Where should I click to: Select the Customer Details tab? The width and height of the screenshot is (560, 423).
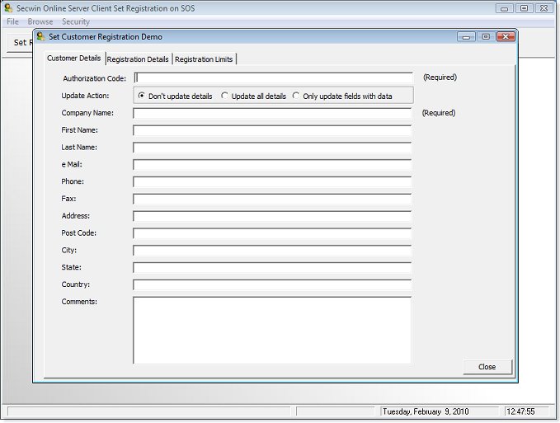[74, 59]
